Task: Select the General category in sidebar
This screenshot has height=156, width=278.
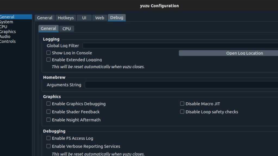Action: coord(16,17)
